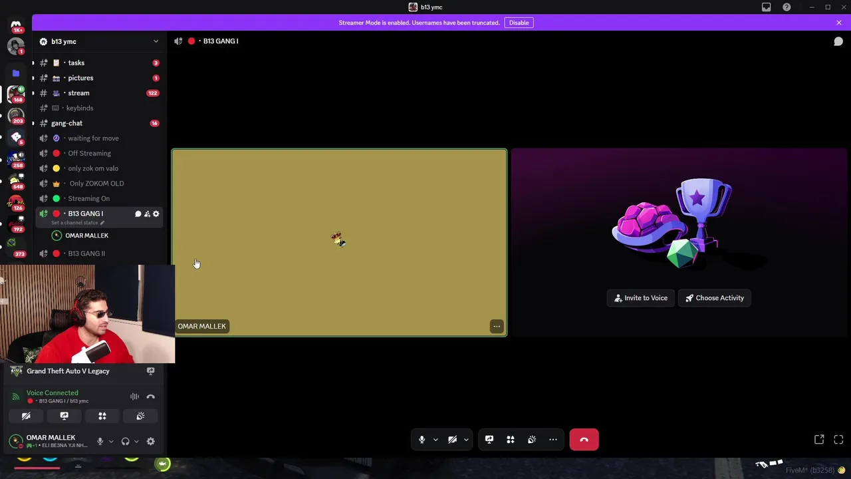Open server icon with 192 badge
Screen dimensions: 851x479
coord(16,224)
